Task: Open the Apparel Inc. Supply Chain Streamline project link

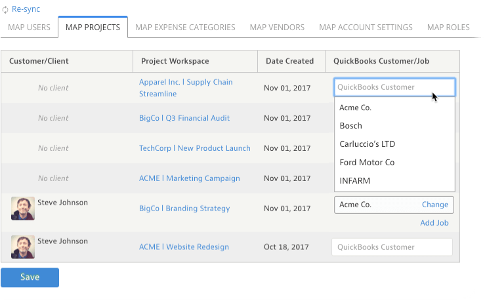Action: click(x=186, y=88)
